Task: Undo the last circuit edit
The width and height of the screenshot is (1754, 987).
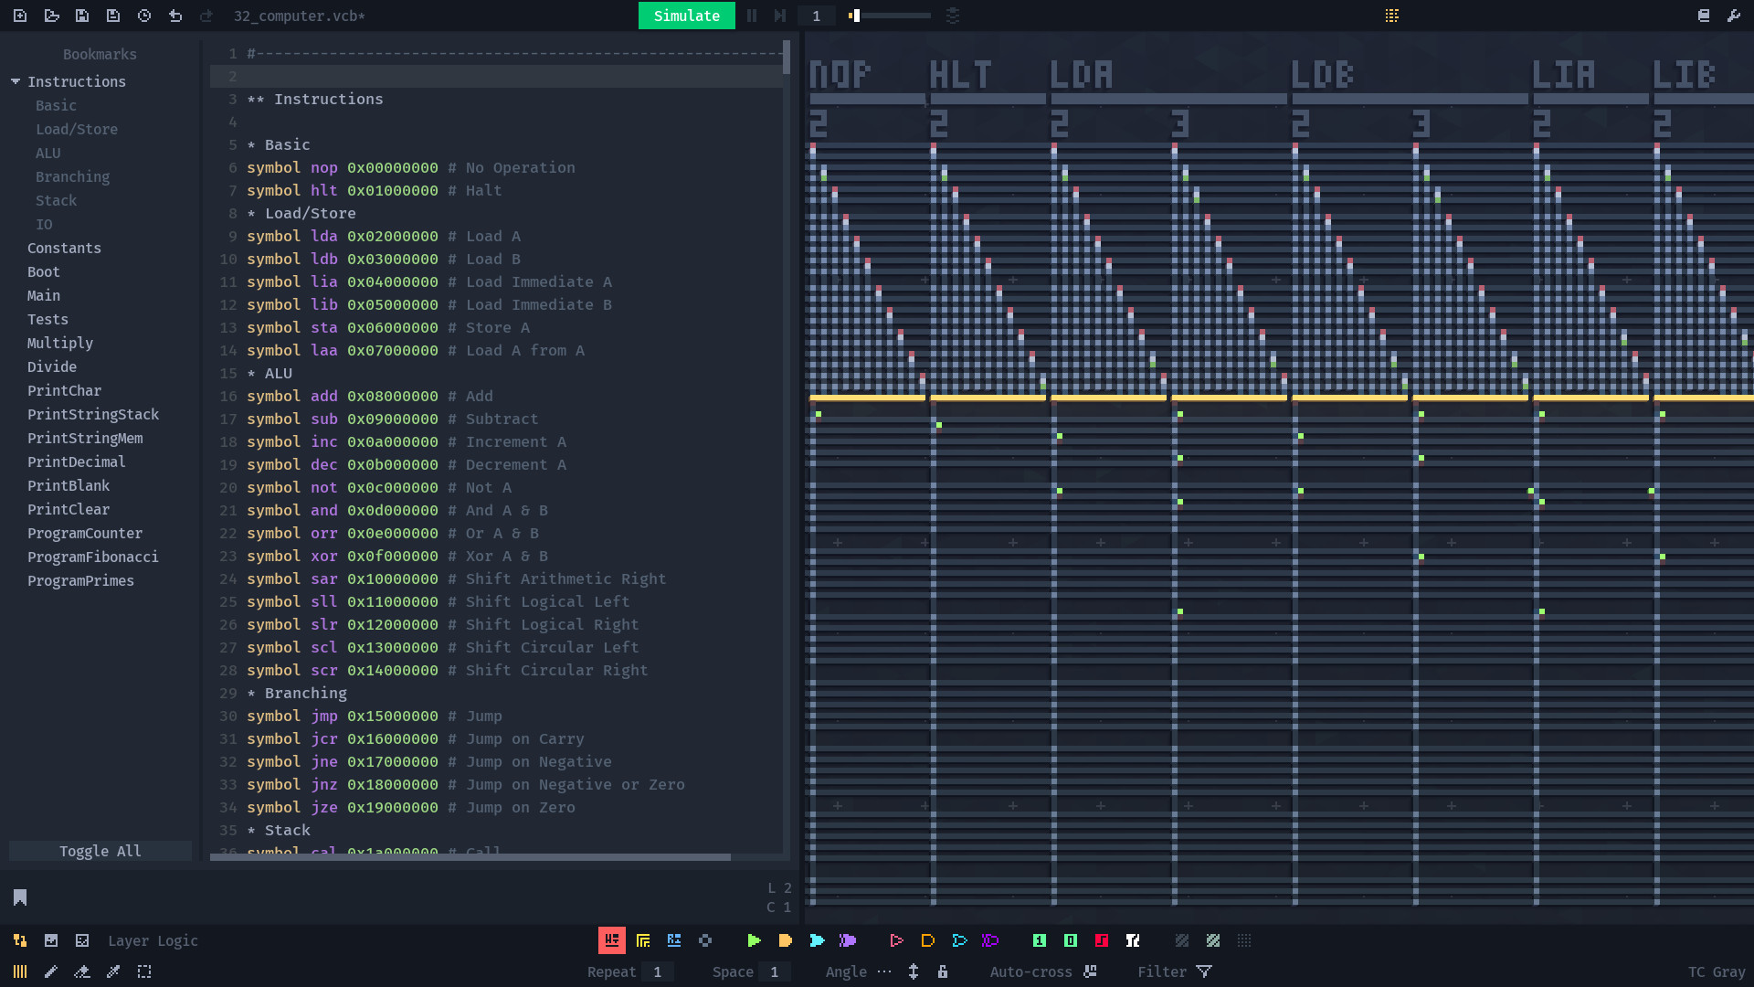Action: coord(175,16)
